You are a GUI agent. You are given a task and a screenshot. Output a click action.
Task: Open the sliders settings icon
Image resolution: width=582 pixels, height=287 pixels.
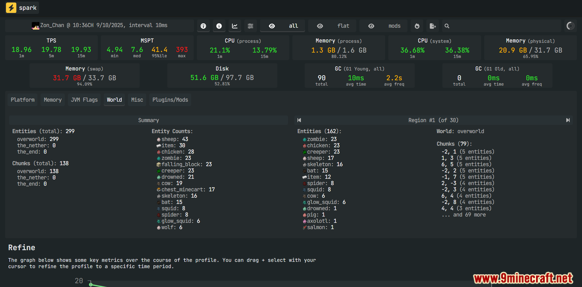251,26
